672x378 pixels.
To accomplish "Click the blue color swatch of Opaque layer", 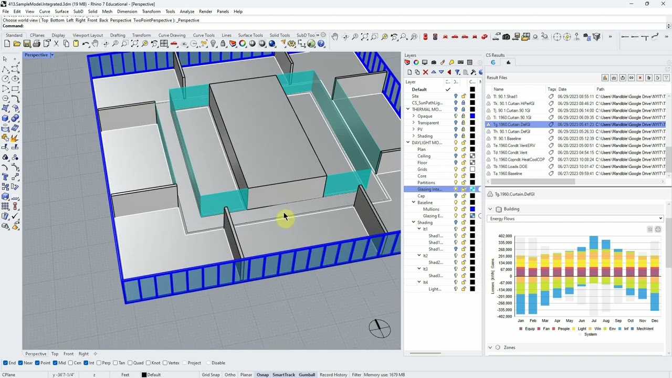I will coord(472,116).
